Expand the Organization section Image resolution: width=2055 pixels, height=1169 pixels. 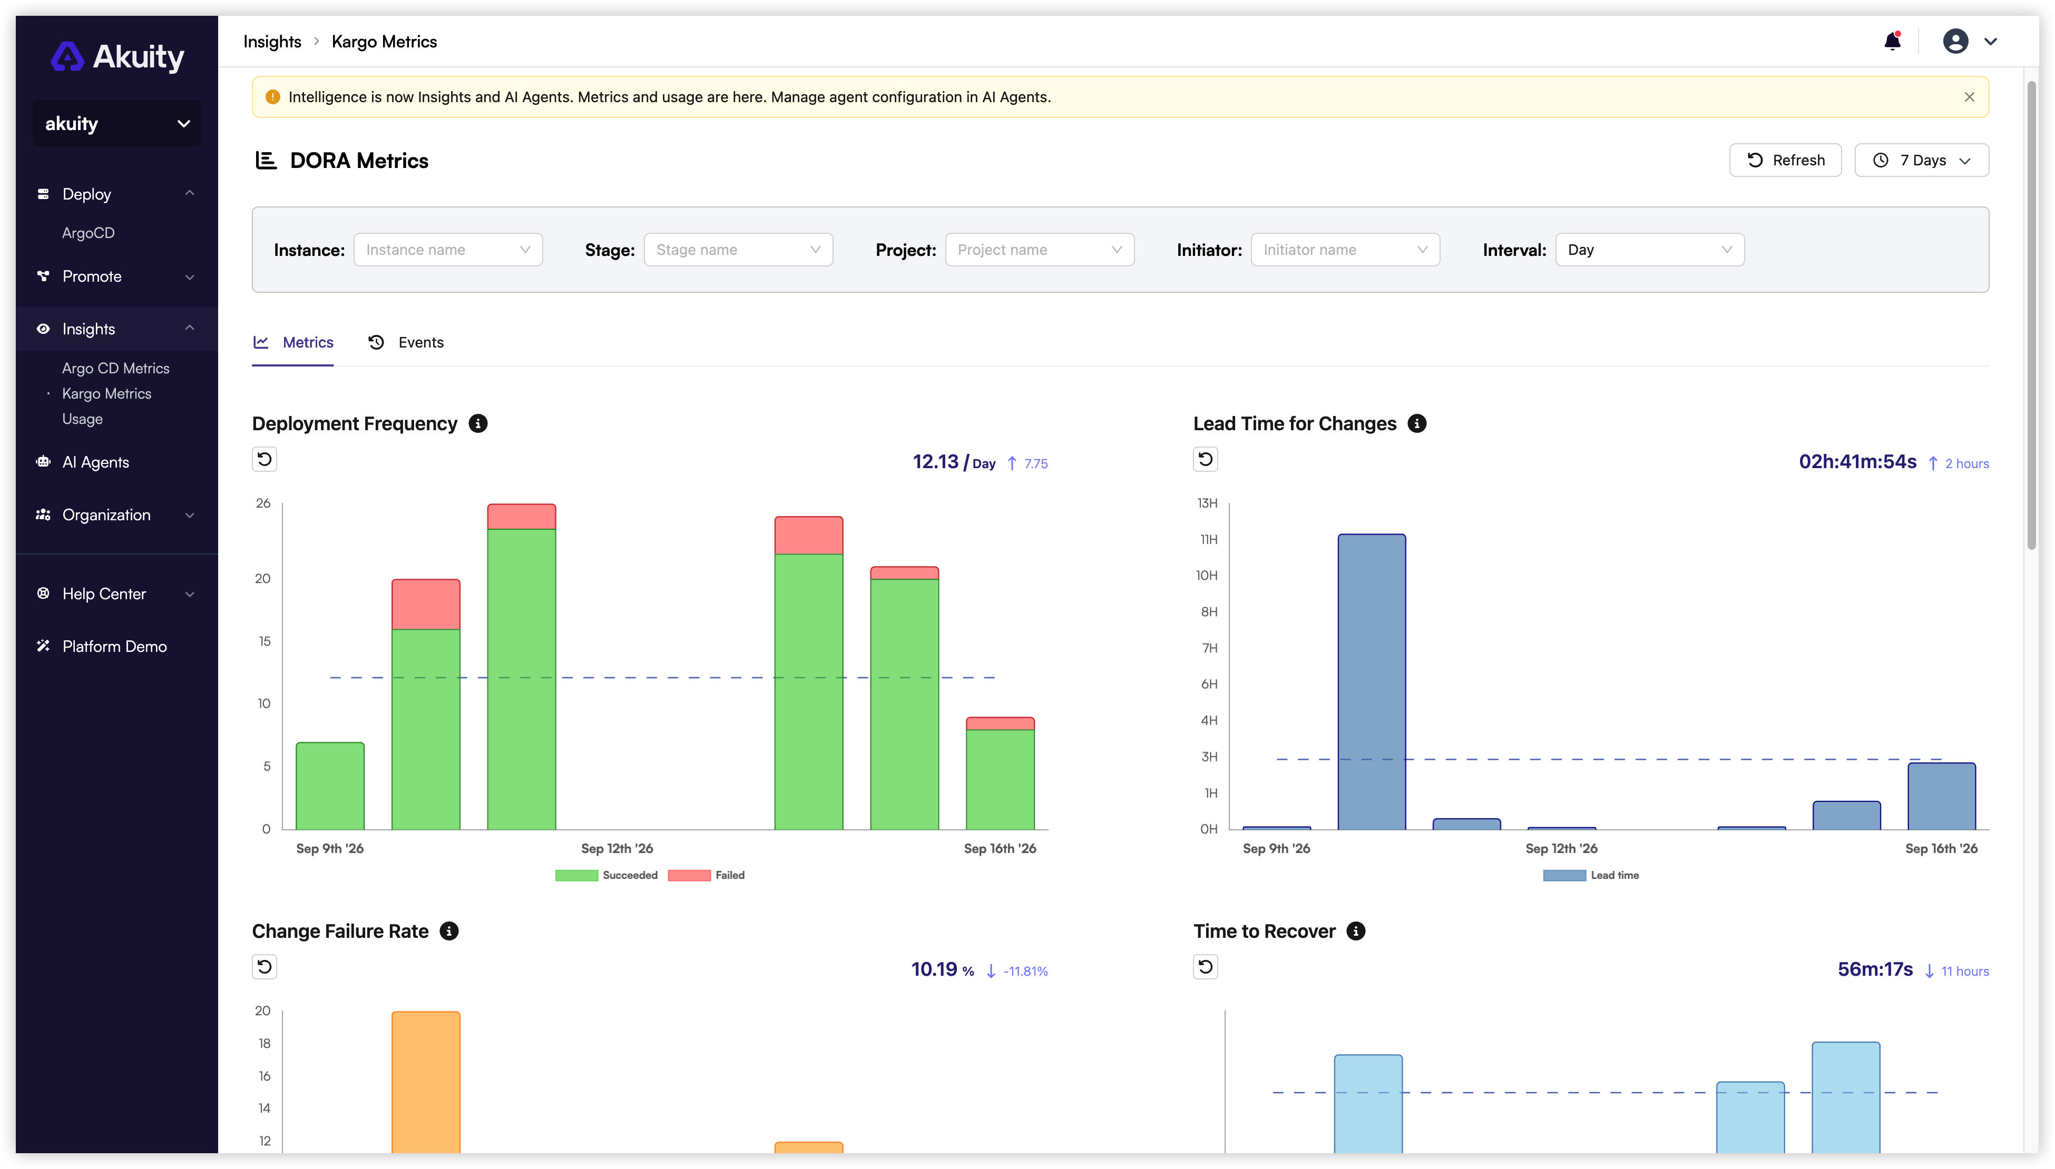coord(190,516)
